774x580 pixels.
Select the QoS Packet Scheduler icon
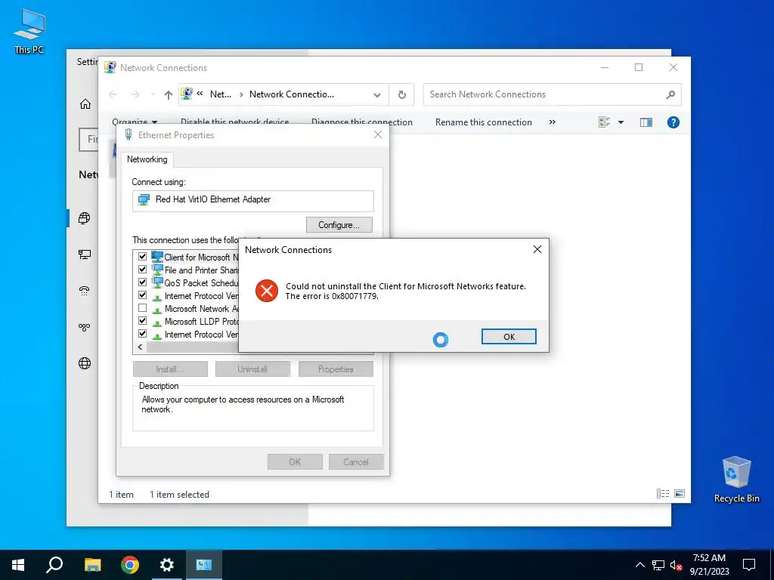pos(157,282)
